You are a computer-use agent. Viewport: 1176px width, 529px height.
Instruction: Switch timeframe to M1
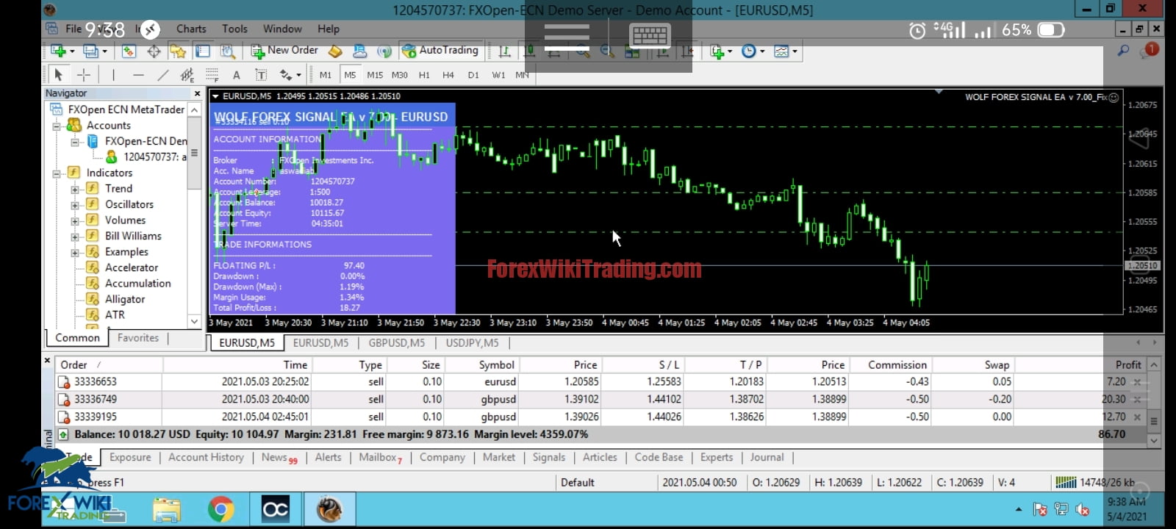(326, 75)
